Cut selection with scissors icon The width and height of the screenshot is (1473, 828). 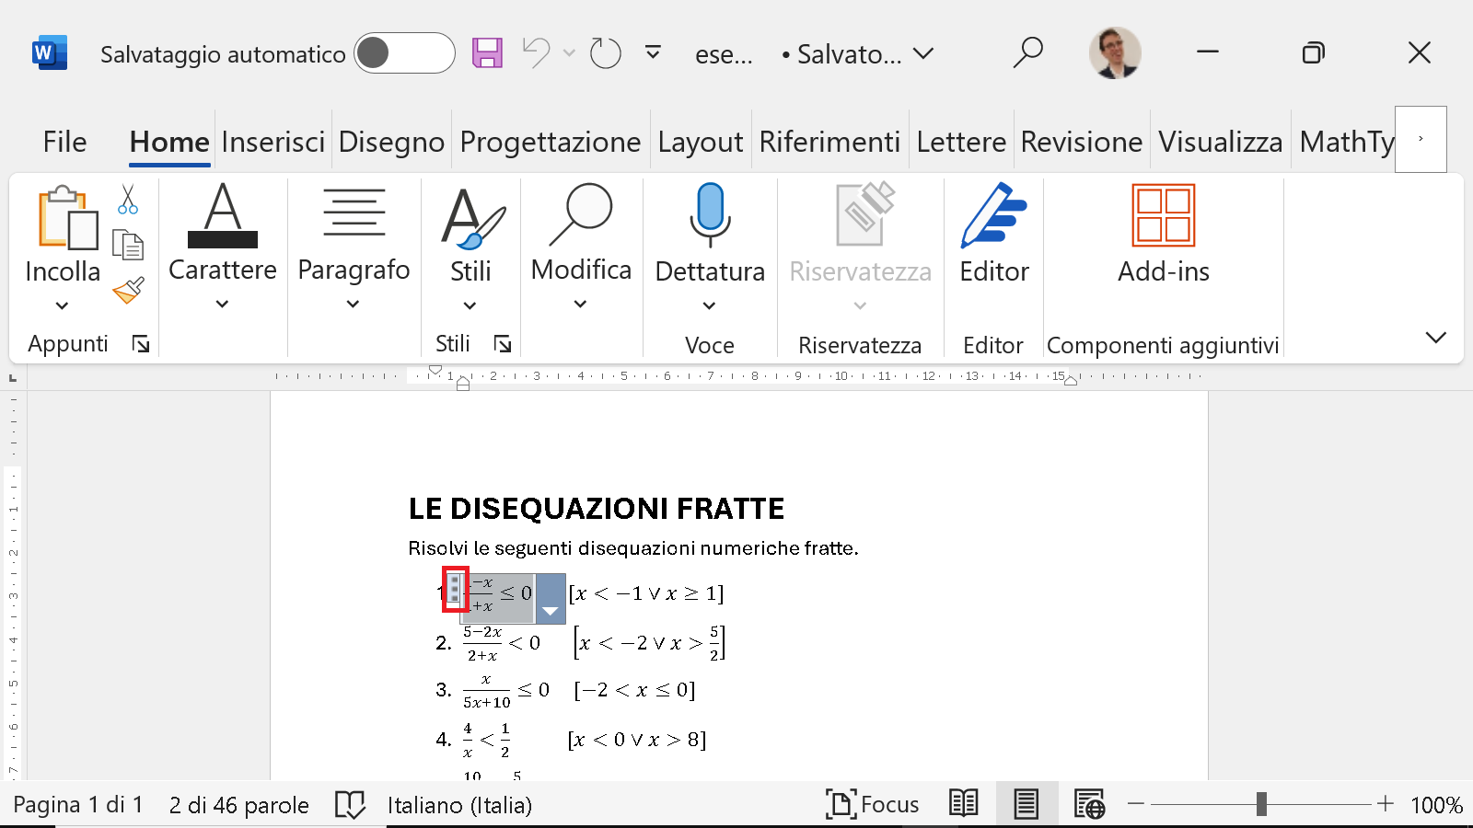point(128,199)
